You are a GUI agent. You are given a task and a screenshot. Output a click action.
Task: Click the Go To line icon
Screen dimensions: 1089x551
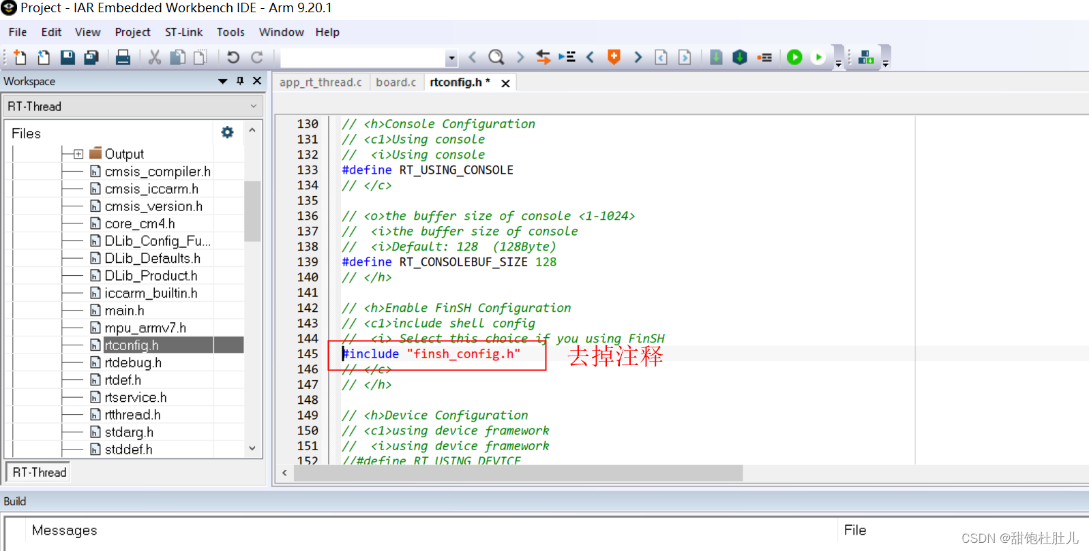tap(567, 57)
